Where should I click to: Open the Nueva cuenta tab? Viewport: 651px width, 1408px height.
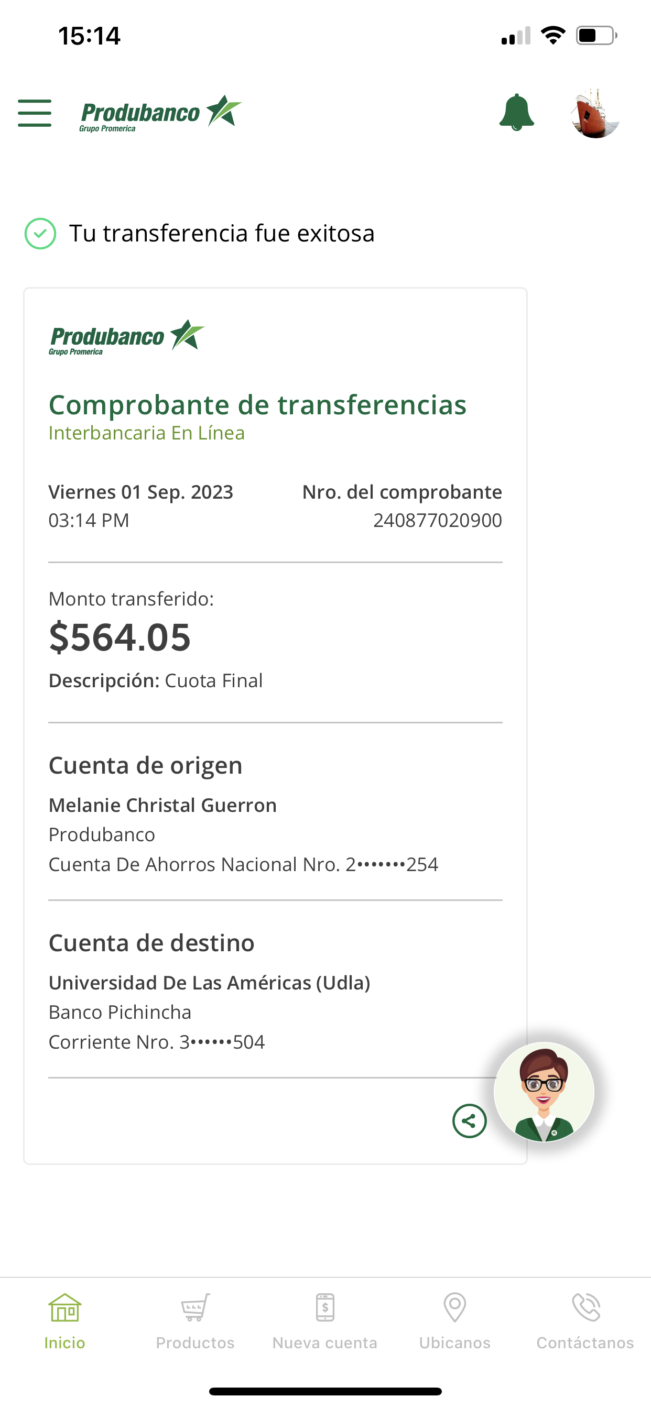[x=325, y=1321]
